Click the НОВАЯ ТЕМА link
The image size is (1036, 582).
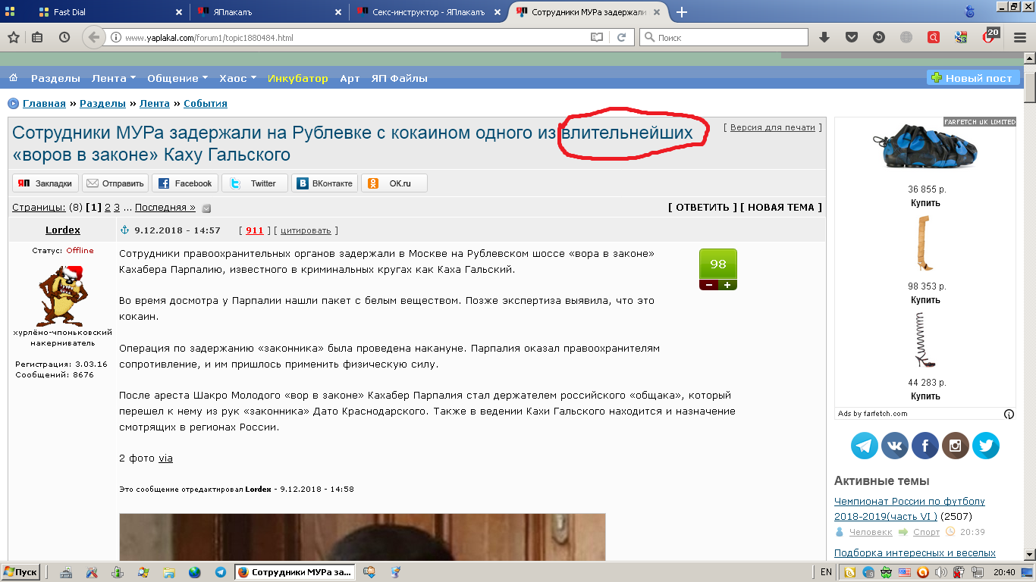(781, 208)
